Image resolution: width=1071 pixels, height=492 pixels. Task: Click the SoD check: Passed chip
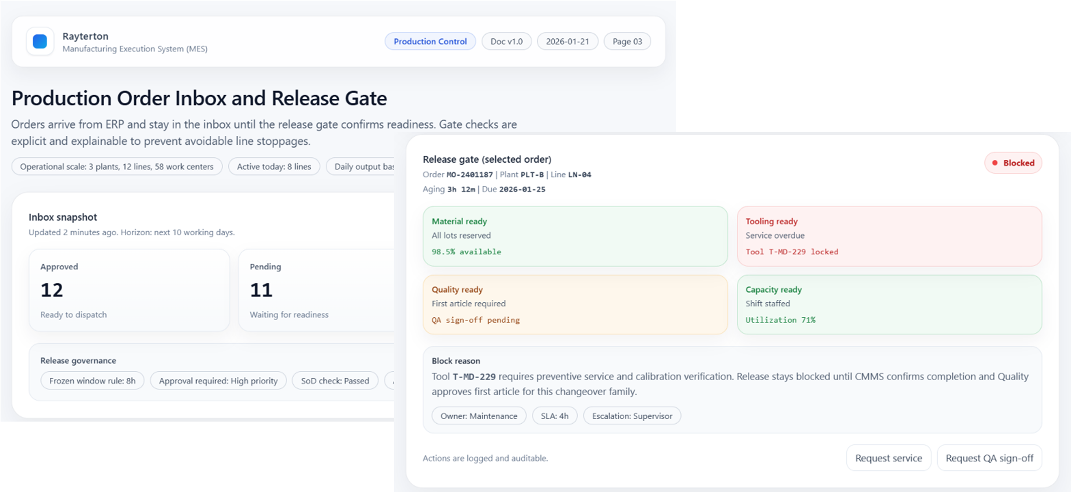[335, 381]
